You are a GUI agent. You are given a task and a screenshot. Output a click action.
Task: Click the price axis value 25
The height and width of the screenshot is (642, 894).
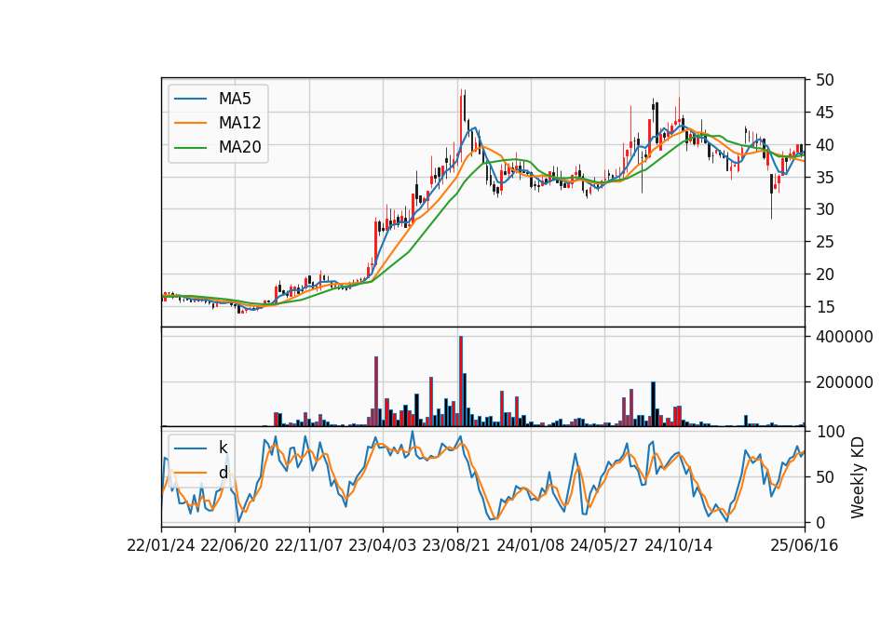[x=824, y=242]
